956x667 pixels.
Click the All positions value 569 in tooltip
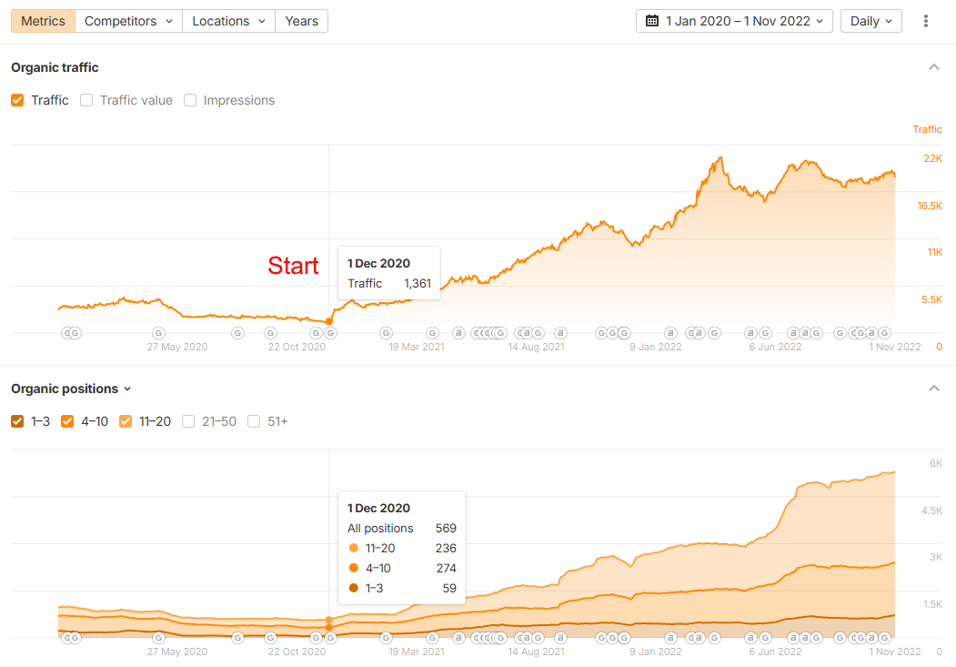coord(447,528)
